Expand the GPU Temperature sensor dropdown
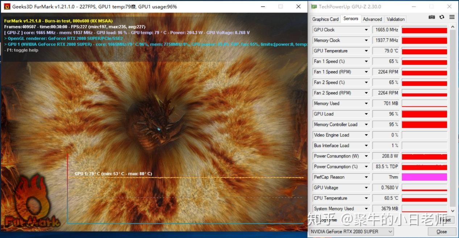The image size is (459, 238). coord(366,51)
